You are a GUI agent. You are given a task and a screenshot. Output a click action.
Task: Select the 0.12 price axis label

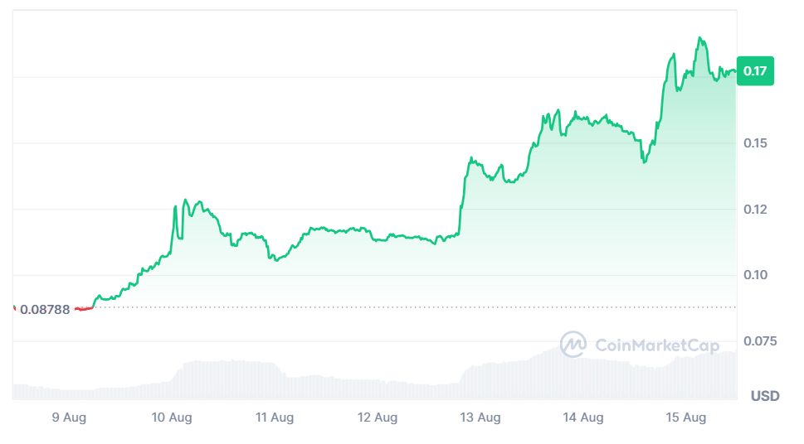[x=755, y=210]
